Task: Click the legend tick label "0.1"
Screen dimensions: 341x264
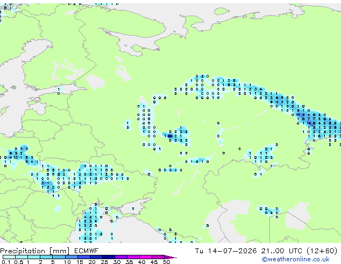Action: click(6, 262)
